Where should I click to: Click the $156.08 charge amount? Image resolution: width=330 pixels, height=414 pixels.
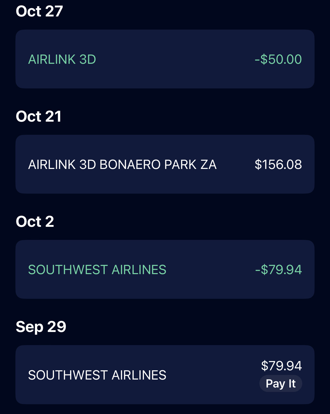(278, 165)
